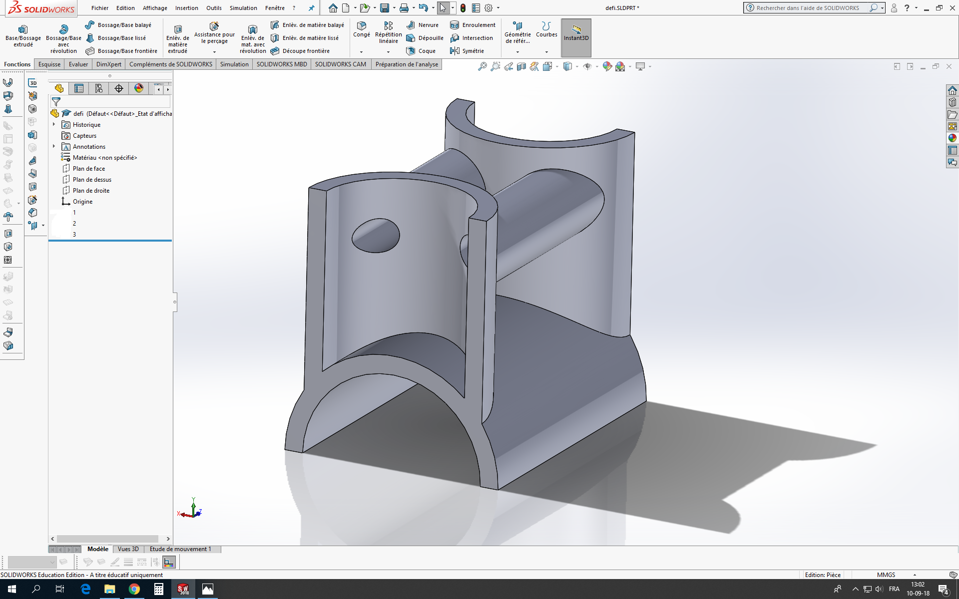Toggle the Nervure tool

423,24
